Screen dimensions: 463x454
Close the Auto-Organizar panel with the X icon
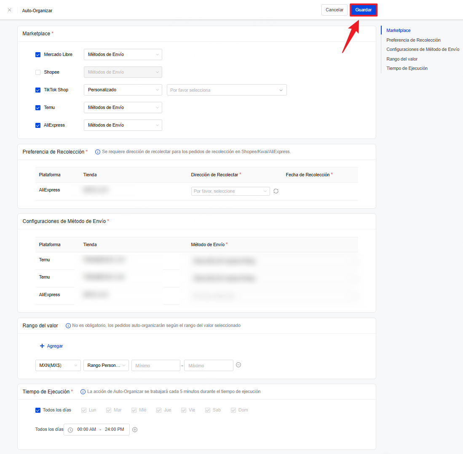9,10
